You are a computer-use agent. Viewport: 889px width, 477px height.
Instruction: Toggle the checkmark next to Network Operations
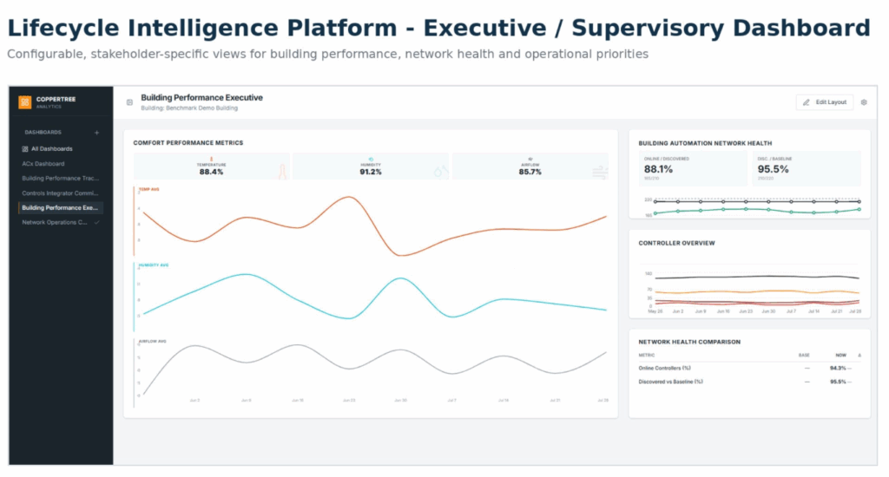[x=97, y=223]
